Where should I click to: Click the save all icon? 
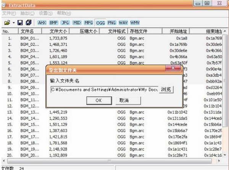tap(29, 22)
